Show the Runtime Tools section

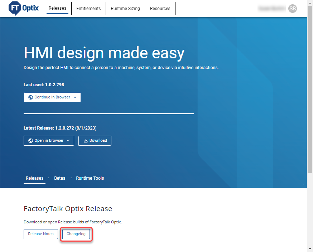90,178
